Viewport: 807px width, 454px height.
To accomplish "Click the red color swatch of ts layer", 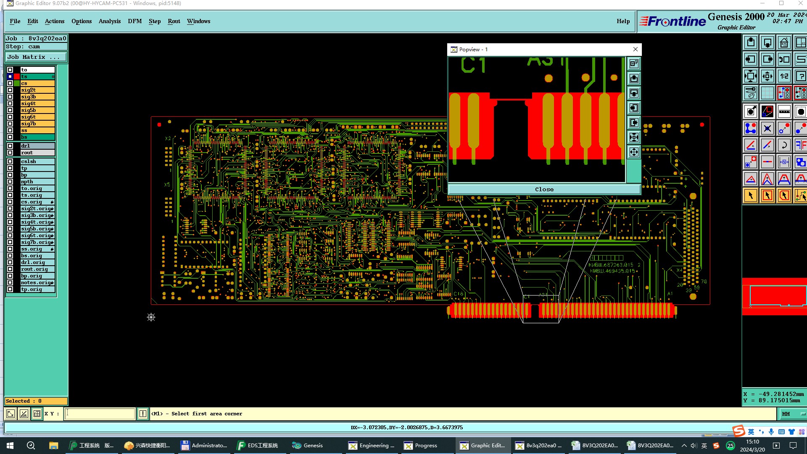I will click(17, 77).
